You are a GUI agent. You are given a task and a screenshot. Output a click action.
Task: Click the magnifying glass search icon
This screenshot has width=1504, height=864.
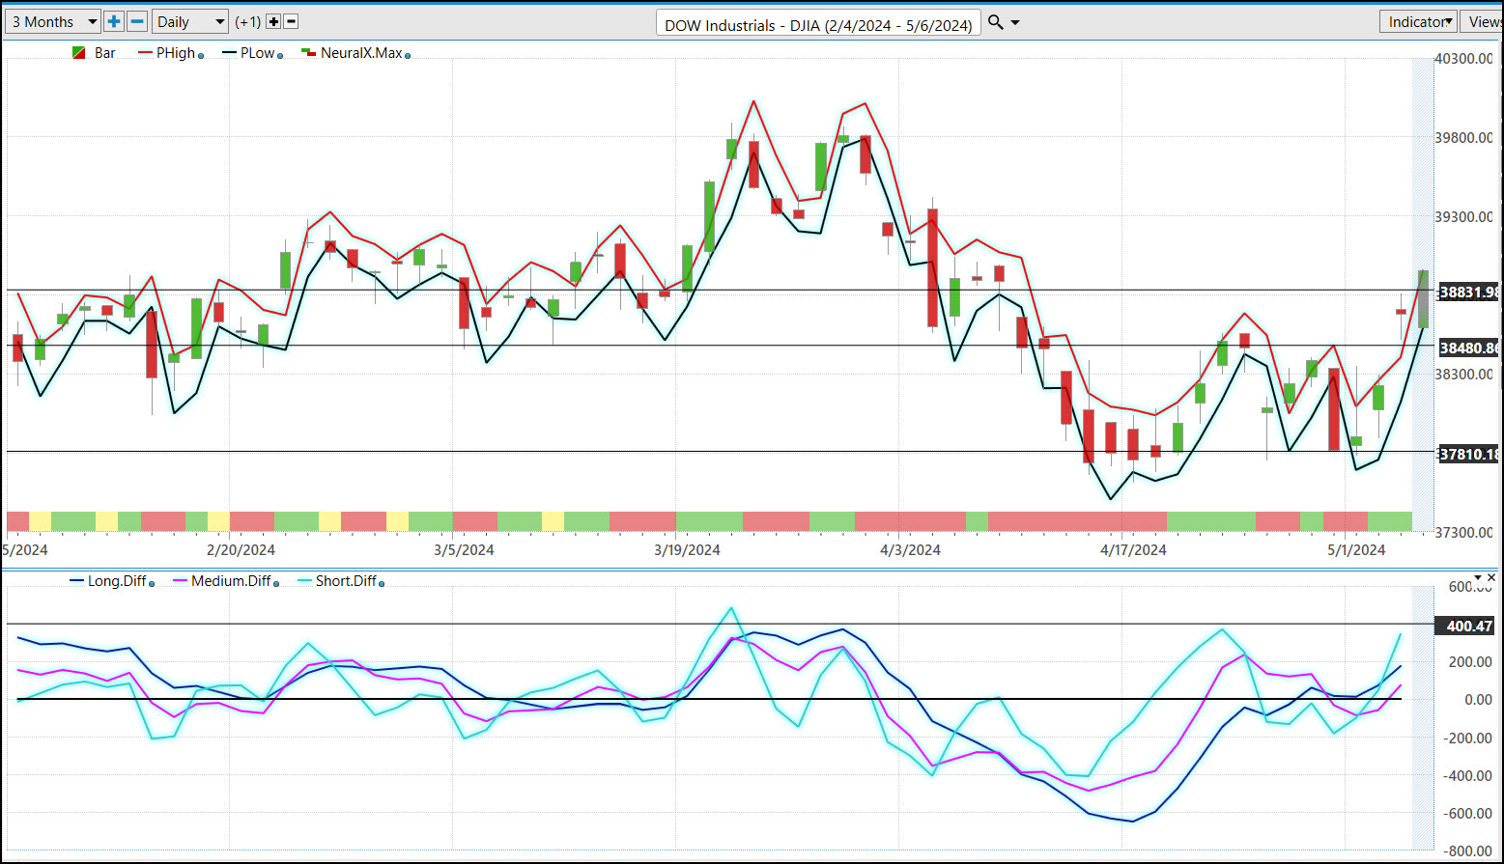coord(995,22)
